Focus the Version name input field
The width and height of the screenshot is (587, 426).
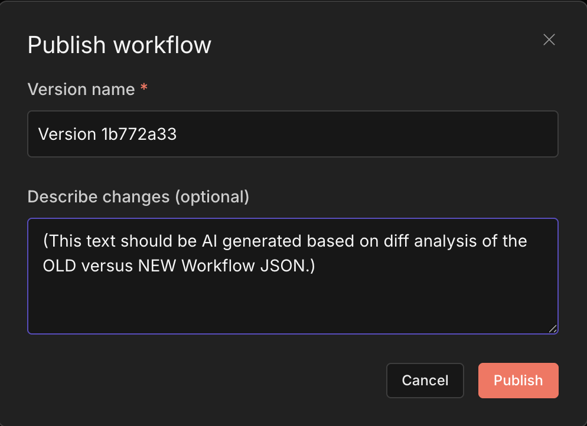[354, 135]
